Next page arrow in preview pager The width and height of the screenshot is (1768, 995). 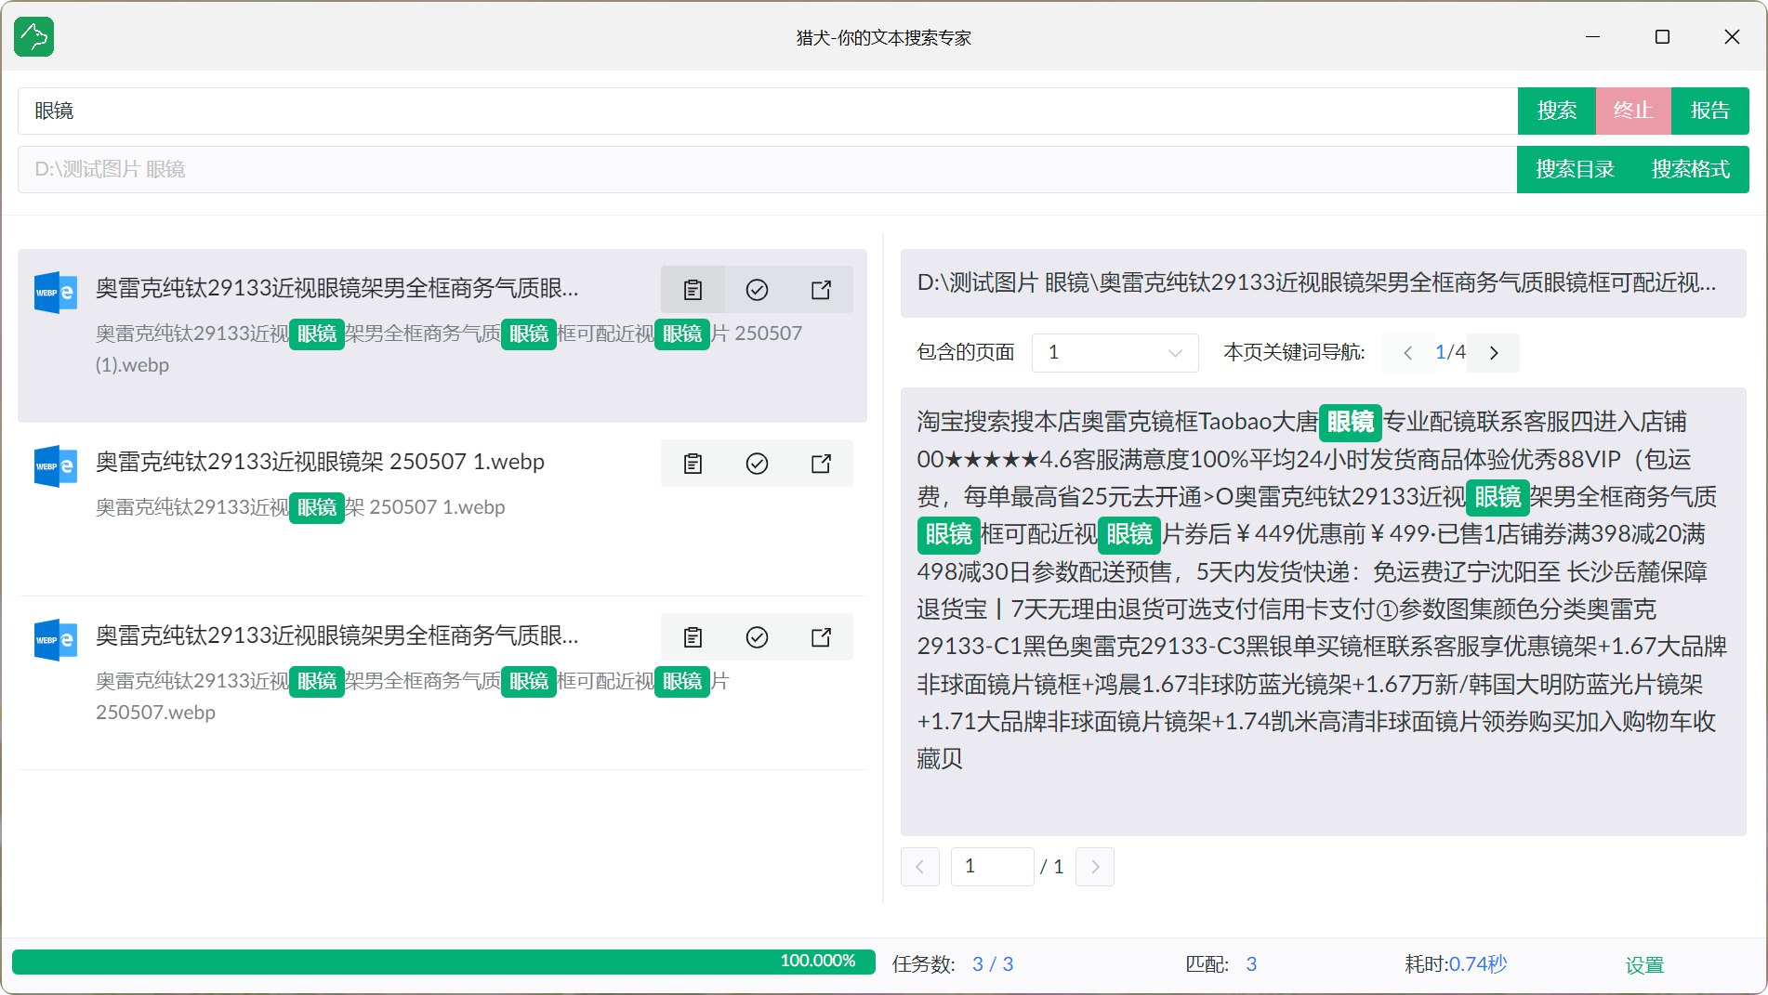pyautogui.click(x=1095, y=867)
